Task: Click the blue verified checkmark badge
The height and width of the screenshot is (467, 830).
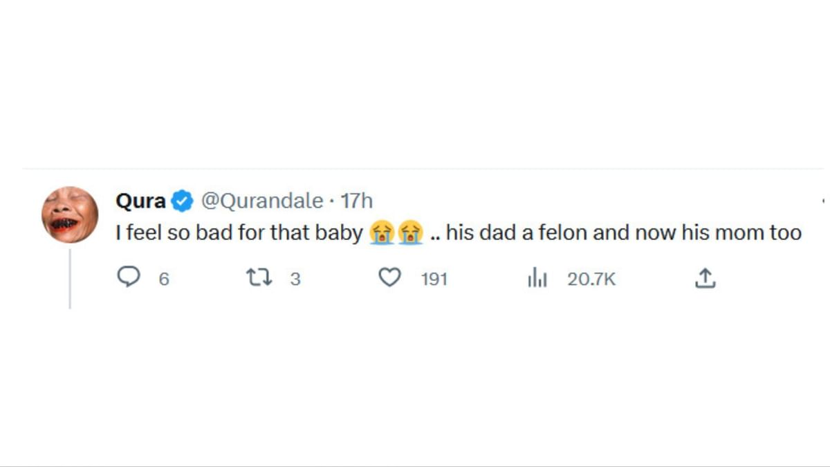Action: (182, 201)
